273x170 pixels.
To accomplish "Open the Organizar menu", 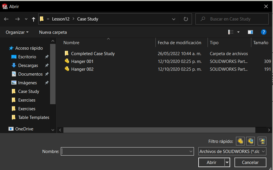I will [x=17, y=32].
